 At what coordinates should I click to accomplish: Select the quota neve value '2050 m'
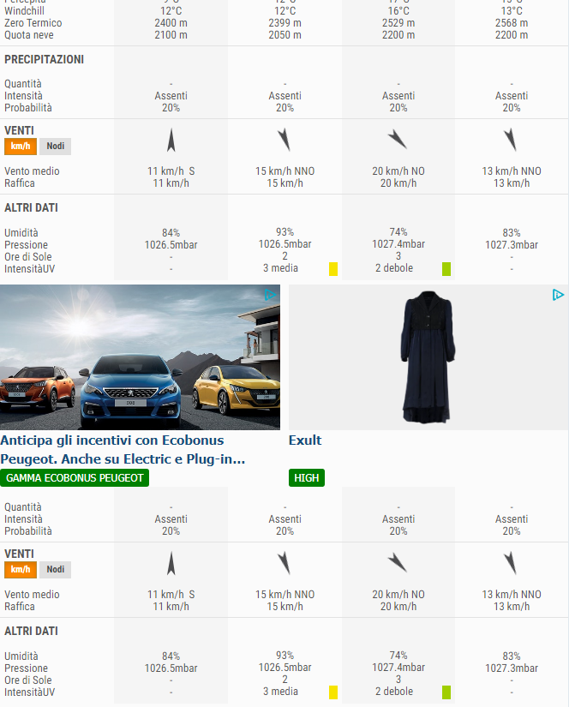[285, 35]
